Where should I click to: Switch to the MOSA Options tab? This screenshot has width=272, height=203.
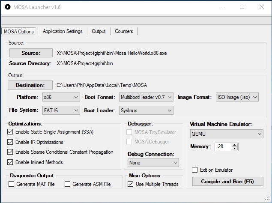[18, 32]
